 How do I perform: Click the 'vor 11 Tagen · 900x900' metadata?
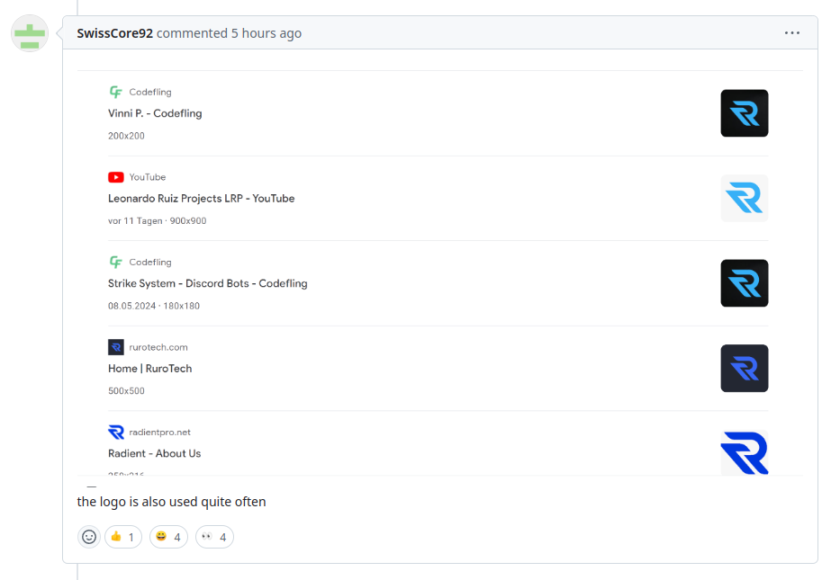[x=158, y=220]
